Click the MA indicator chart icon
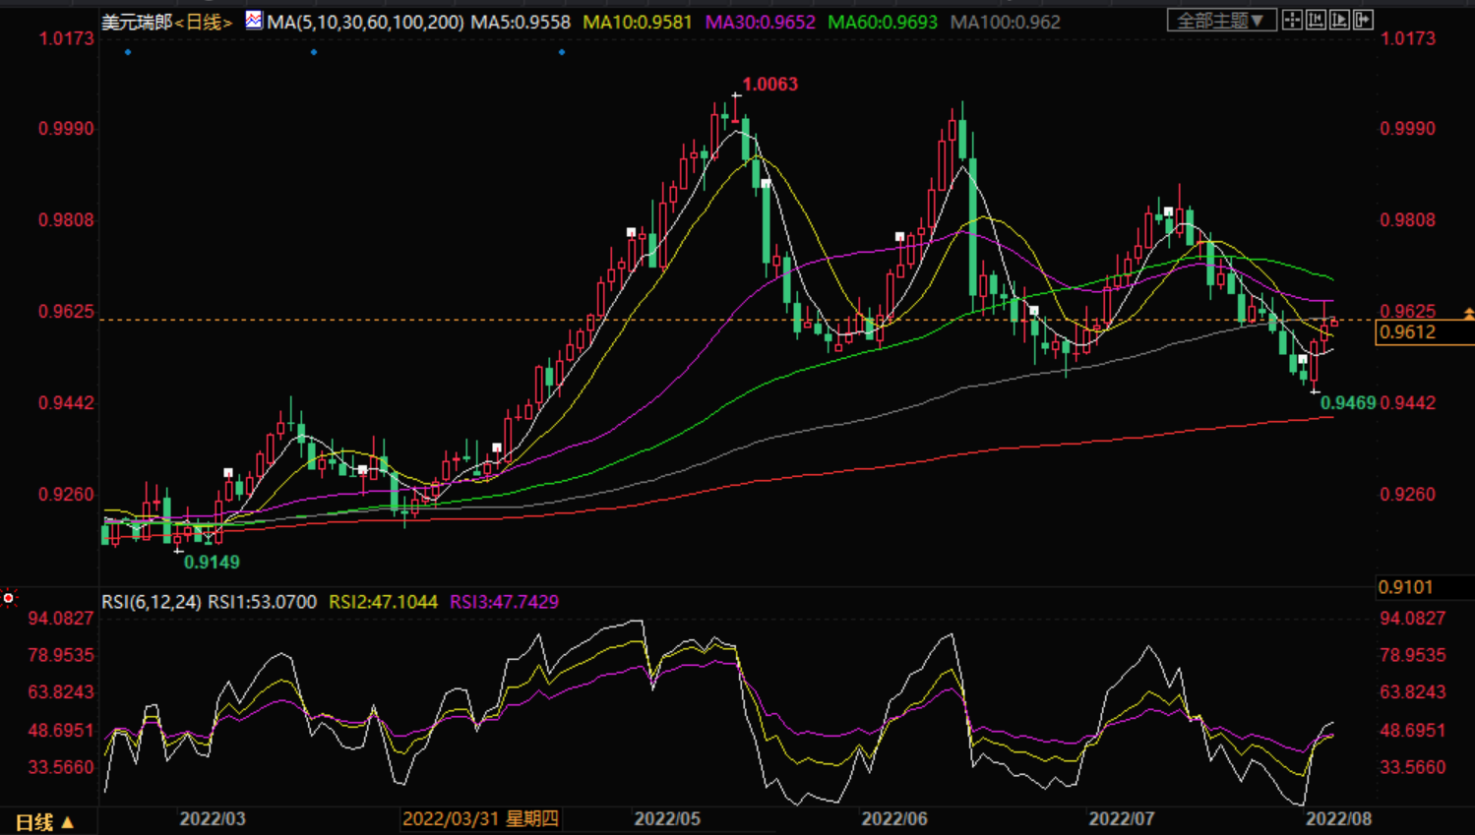The width and height of the screenshot is (1475, 835). click(x=254, y=20)
